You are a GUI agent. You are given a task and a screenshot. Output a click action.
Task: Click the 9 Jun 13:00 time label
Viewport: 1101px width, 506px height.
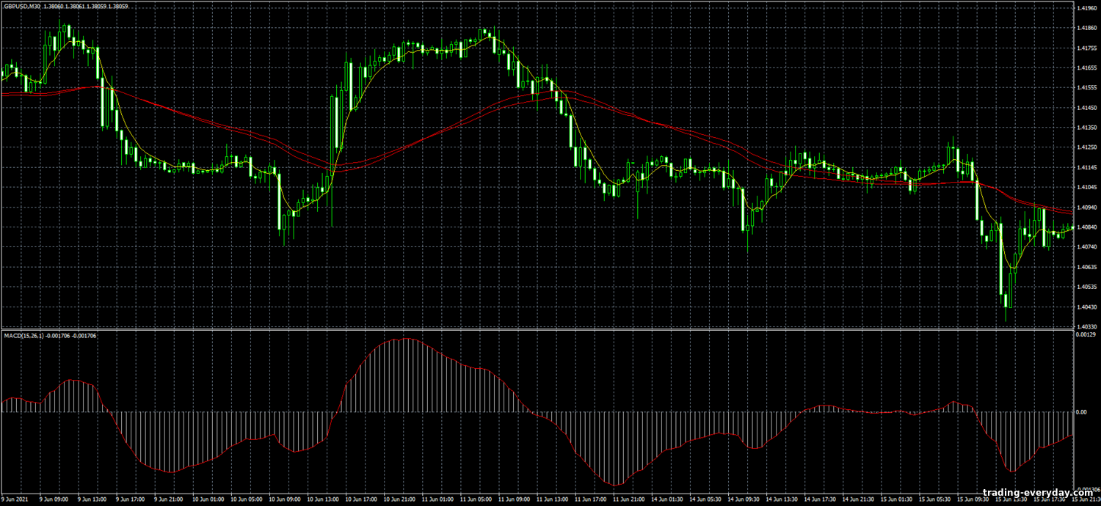click(x=92, y=499)
